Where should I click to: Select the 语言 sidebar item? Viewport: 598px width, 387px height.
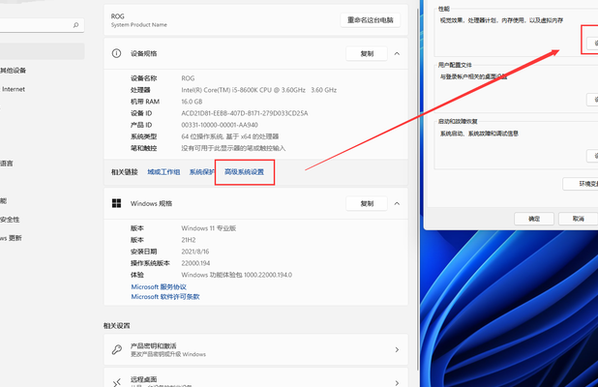(7, 164)
